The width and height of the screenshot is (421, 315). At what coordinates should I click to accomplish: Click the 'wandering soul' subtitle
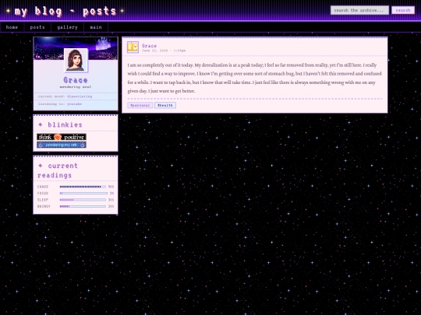point(76,87)
